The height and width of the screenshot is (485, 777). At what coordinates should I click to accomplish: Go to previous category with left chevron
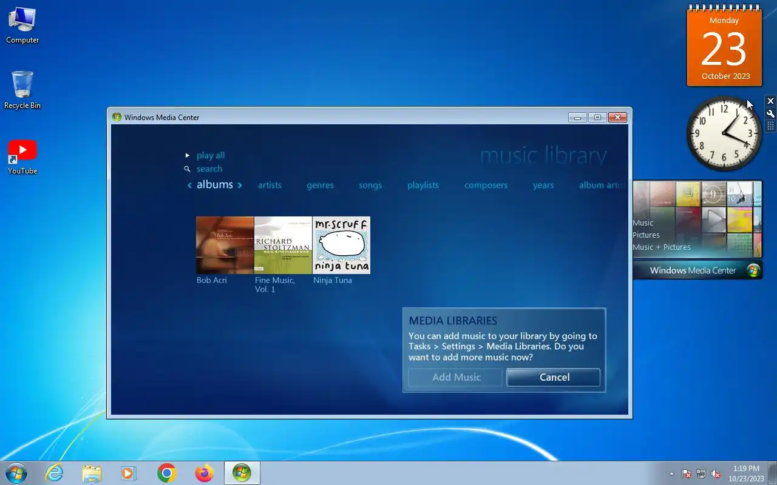click(189, 185)
